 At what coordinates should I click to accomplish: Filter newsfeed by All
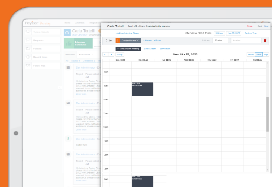point(67,61)
